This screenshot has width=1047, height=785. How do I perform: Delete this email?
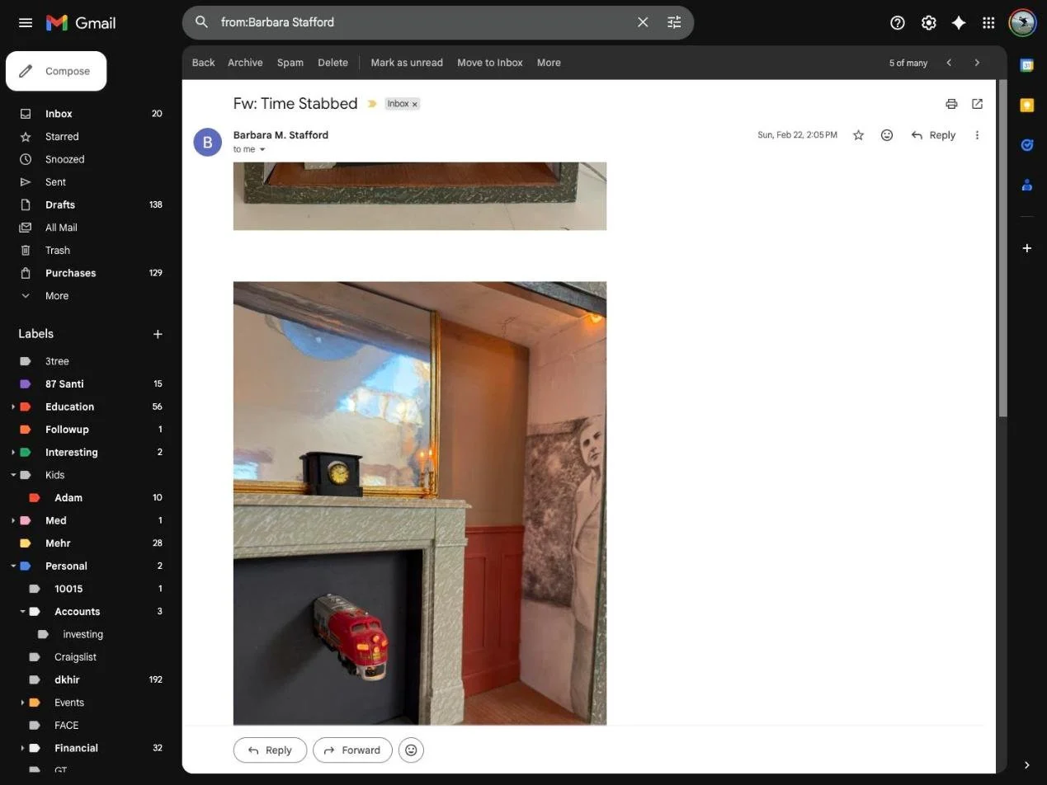pyautogui.click(x=332, y=63)
